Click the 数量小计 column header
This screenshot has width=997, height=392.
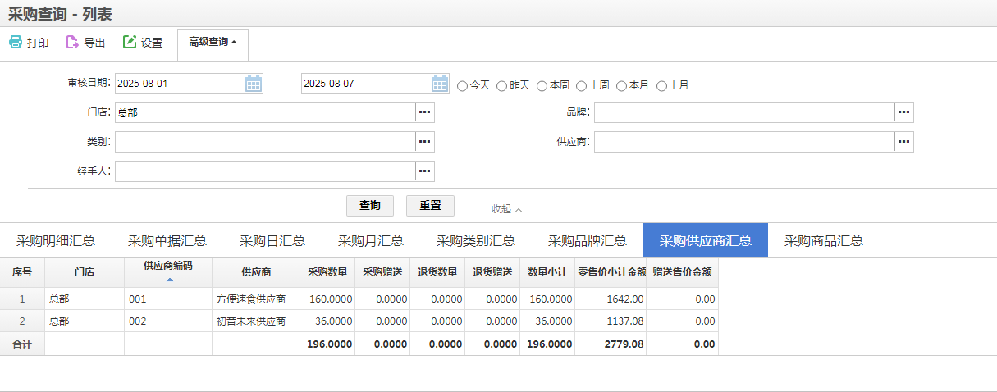[x=547, y=272]
